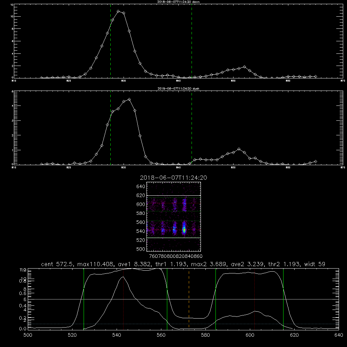
Task: Click the orange dashed center line at 572.5
Action: 189,299
